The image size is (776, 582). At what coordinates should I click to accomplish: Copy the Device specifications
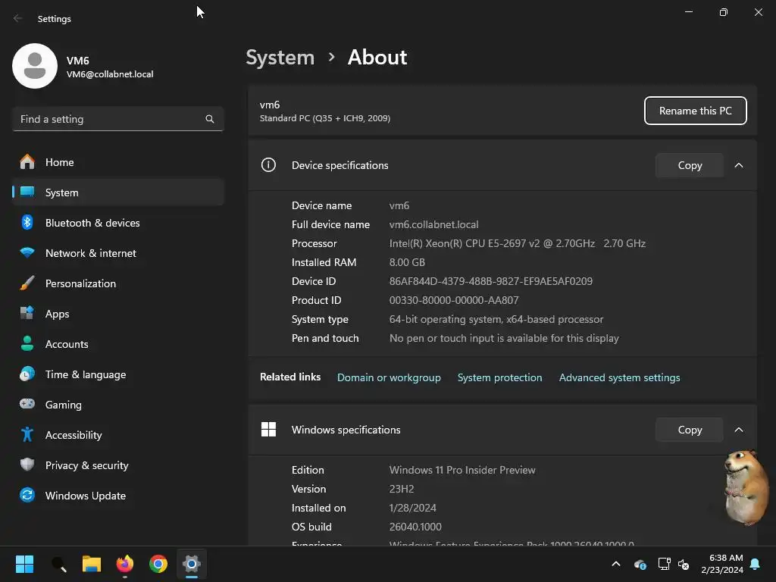(x=690, y=165)
